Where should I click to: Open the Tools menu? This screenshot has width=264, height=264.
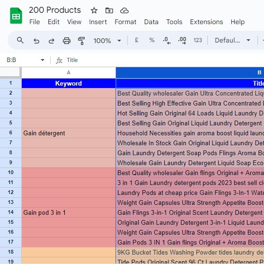174,22
